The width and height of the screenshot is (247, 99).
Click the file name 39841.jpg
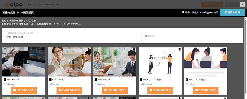pyautogui.click(x=54, y=84)
